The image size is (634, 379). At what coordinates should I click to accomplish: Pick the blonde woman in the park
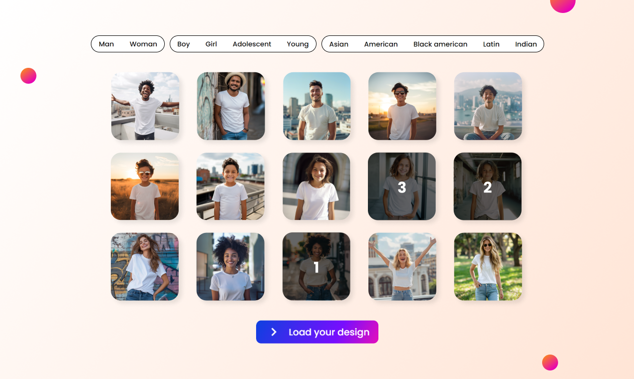pos(488,267)
